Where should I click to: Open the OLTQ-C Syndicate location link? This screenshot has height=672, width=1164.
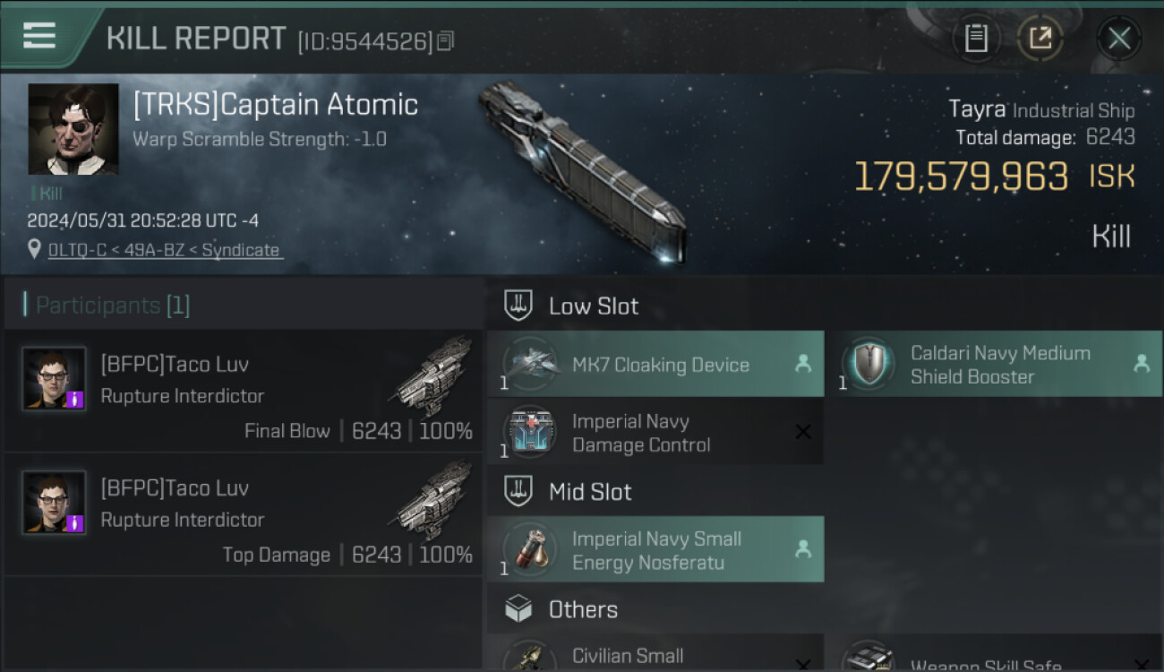164,250
